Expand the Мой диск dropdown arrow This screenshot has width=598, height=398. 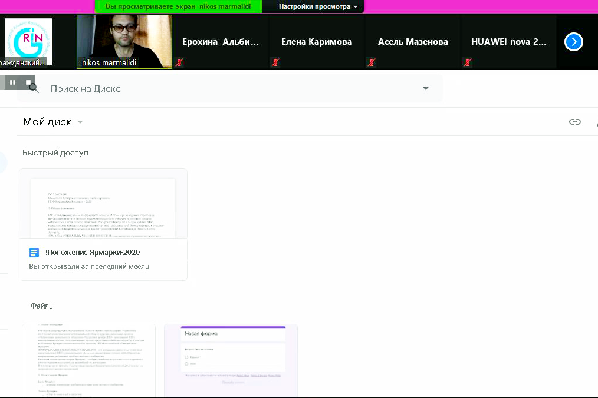80,122
